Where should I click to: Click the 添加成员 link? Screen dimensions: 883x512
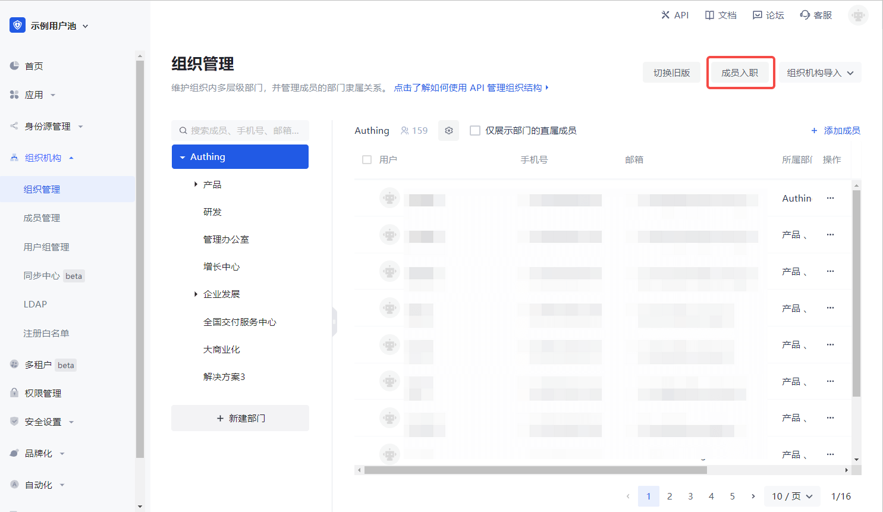[x=835, y=131]
